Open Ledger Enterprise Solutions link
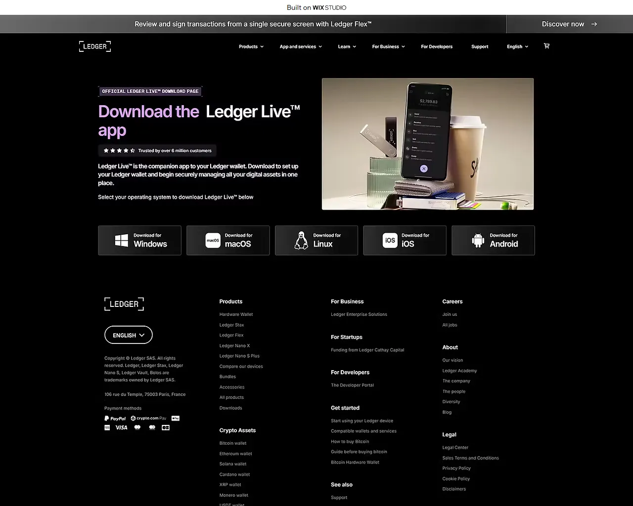633x506 pixels. point(359,314)
